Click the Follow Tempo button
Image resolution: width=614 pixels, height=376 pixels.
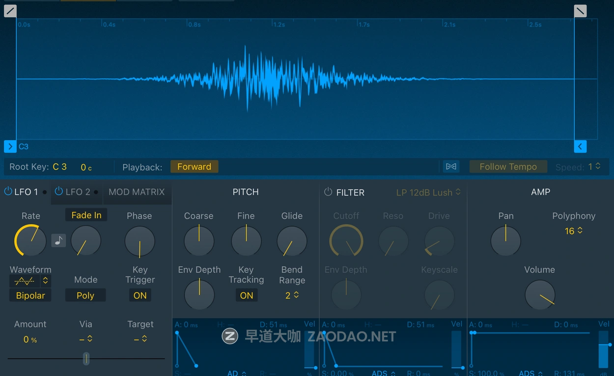point(508,167)
